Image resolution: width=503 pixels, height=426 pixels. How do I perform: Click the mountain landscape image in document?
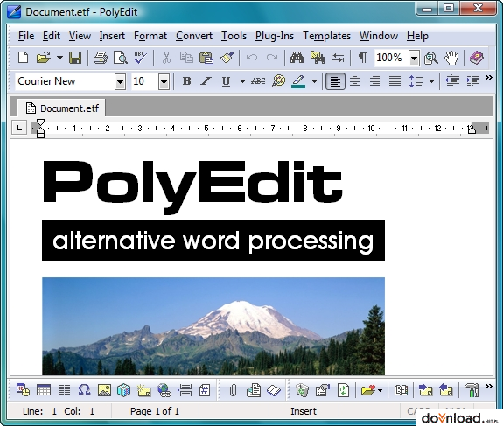tap(213, 326)
